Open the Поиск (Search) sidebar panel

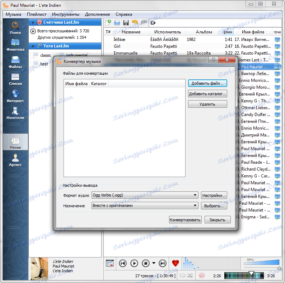click(x=15, y=28)
